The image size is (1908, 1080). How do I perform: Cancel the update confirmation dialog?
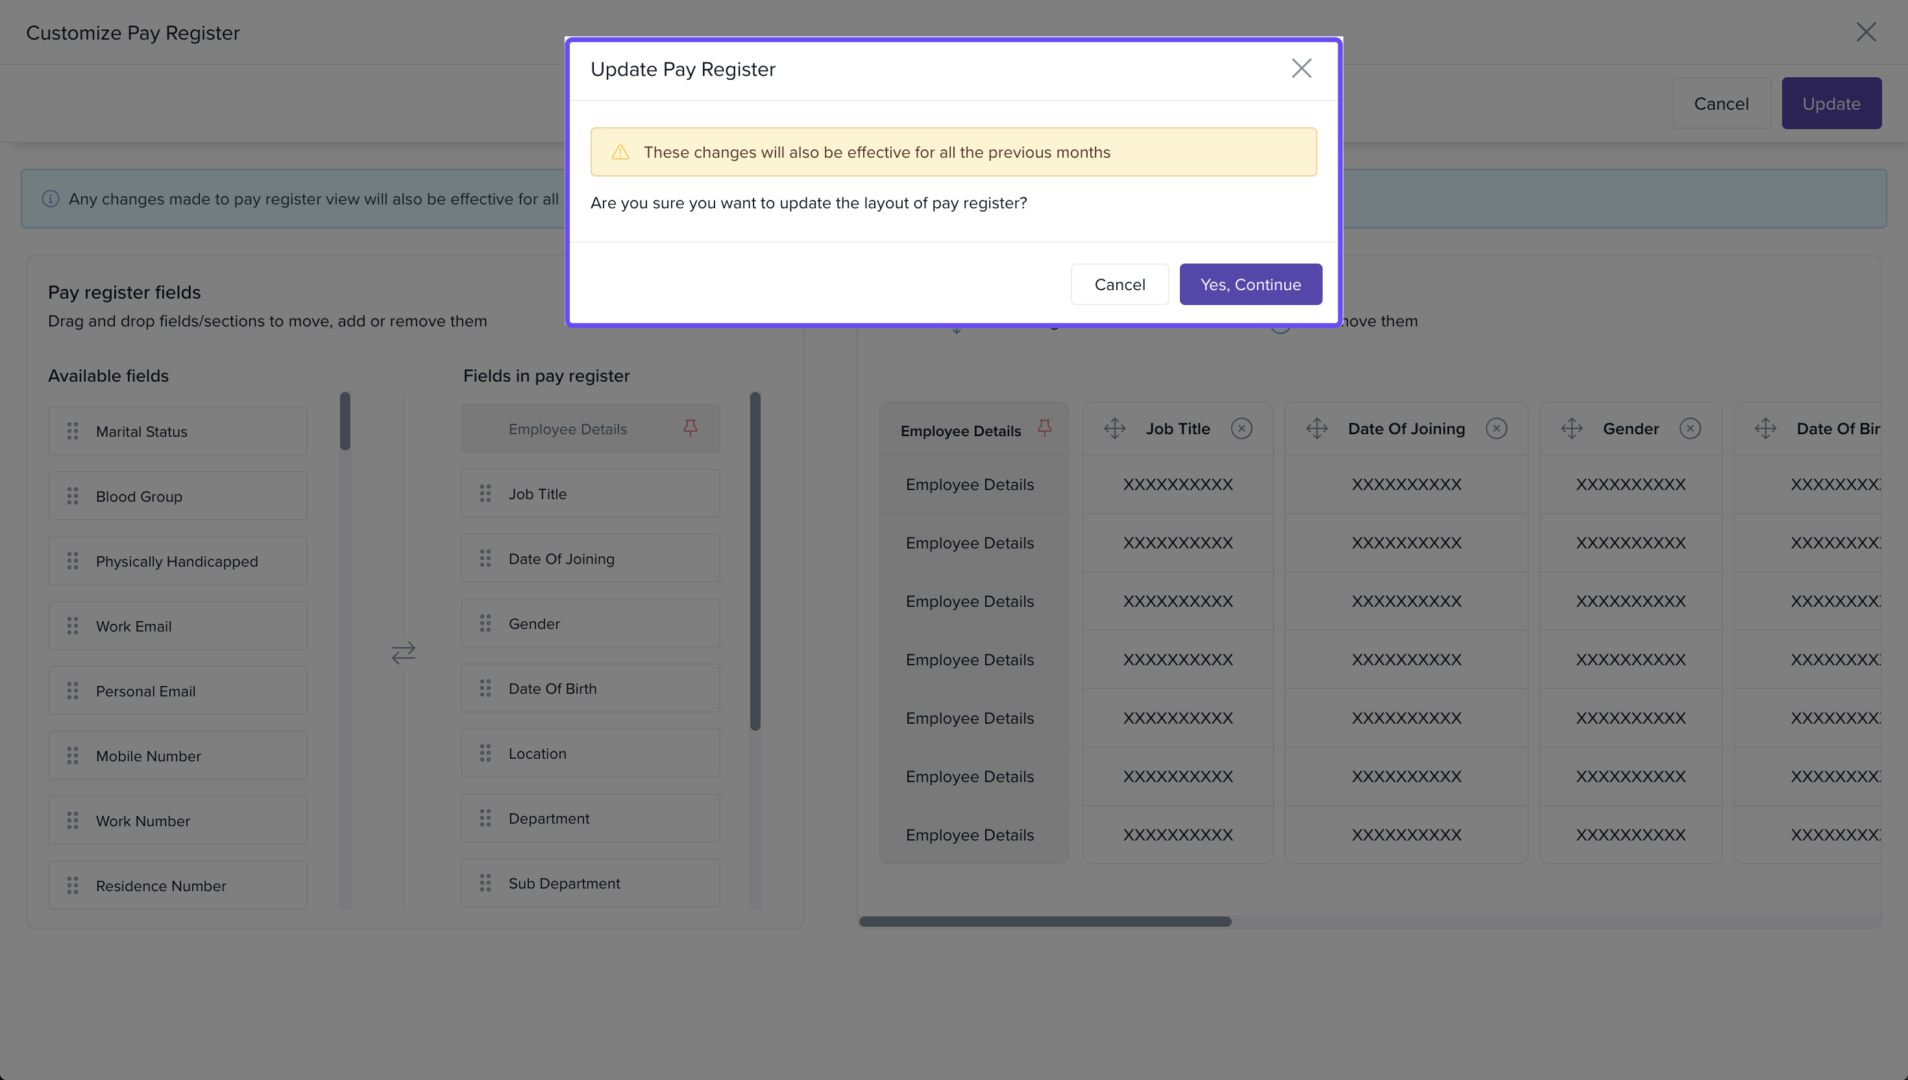click(x=1119, y=284)
